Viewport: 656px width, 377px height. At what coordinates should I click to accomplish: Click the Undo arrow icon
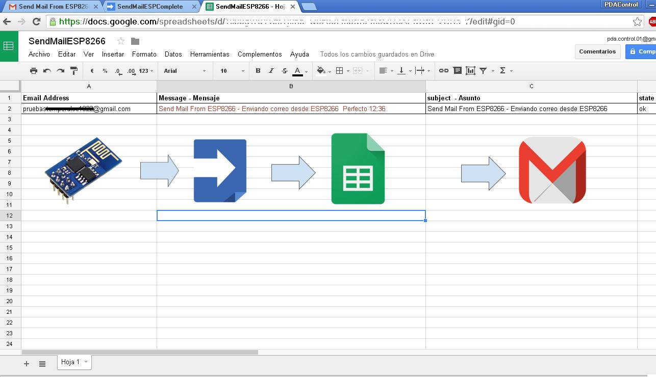(x=47, y=71)
